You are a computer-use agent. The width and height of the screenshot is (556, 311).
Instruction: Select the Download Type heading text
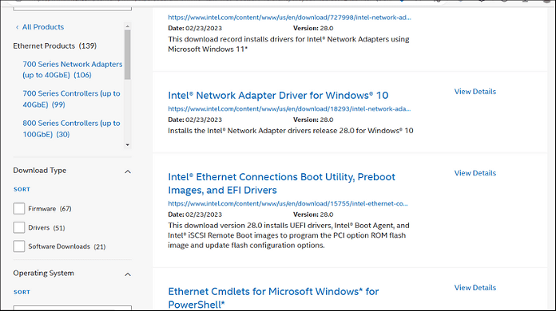[x=40, y=170]
